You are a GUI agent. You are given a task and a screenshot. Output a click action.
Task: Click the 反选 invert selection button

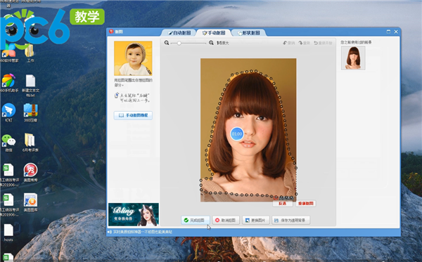coord(282,204)
